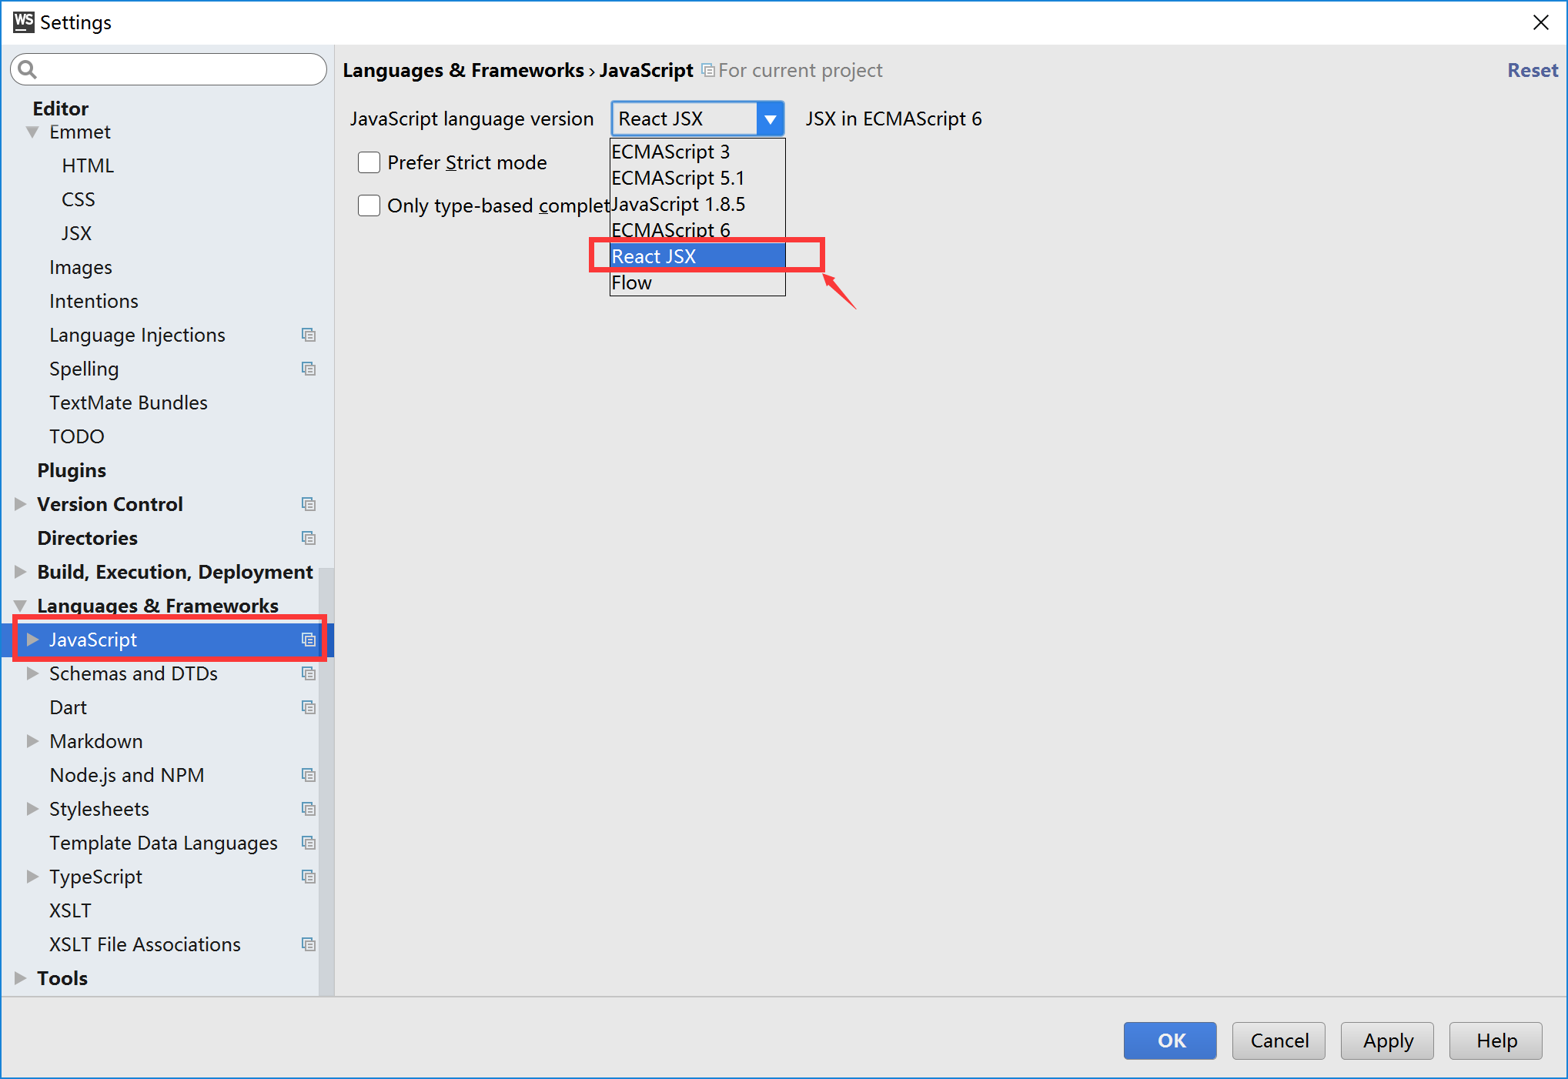Click the Apply button
This screenshot has height=1079, width=1568.
[x=1387, y=1041]
